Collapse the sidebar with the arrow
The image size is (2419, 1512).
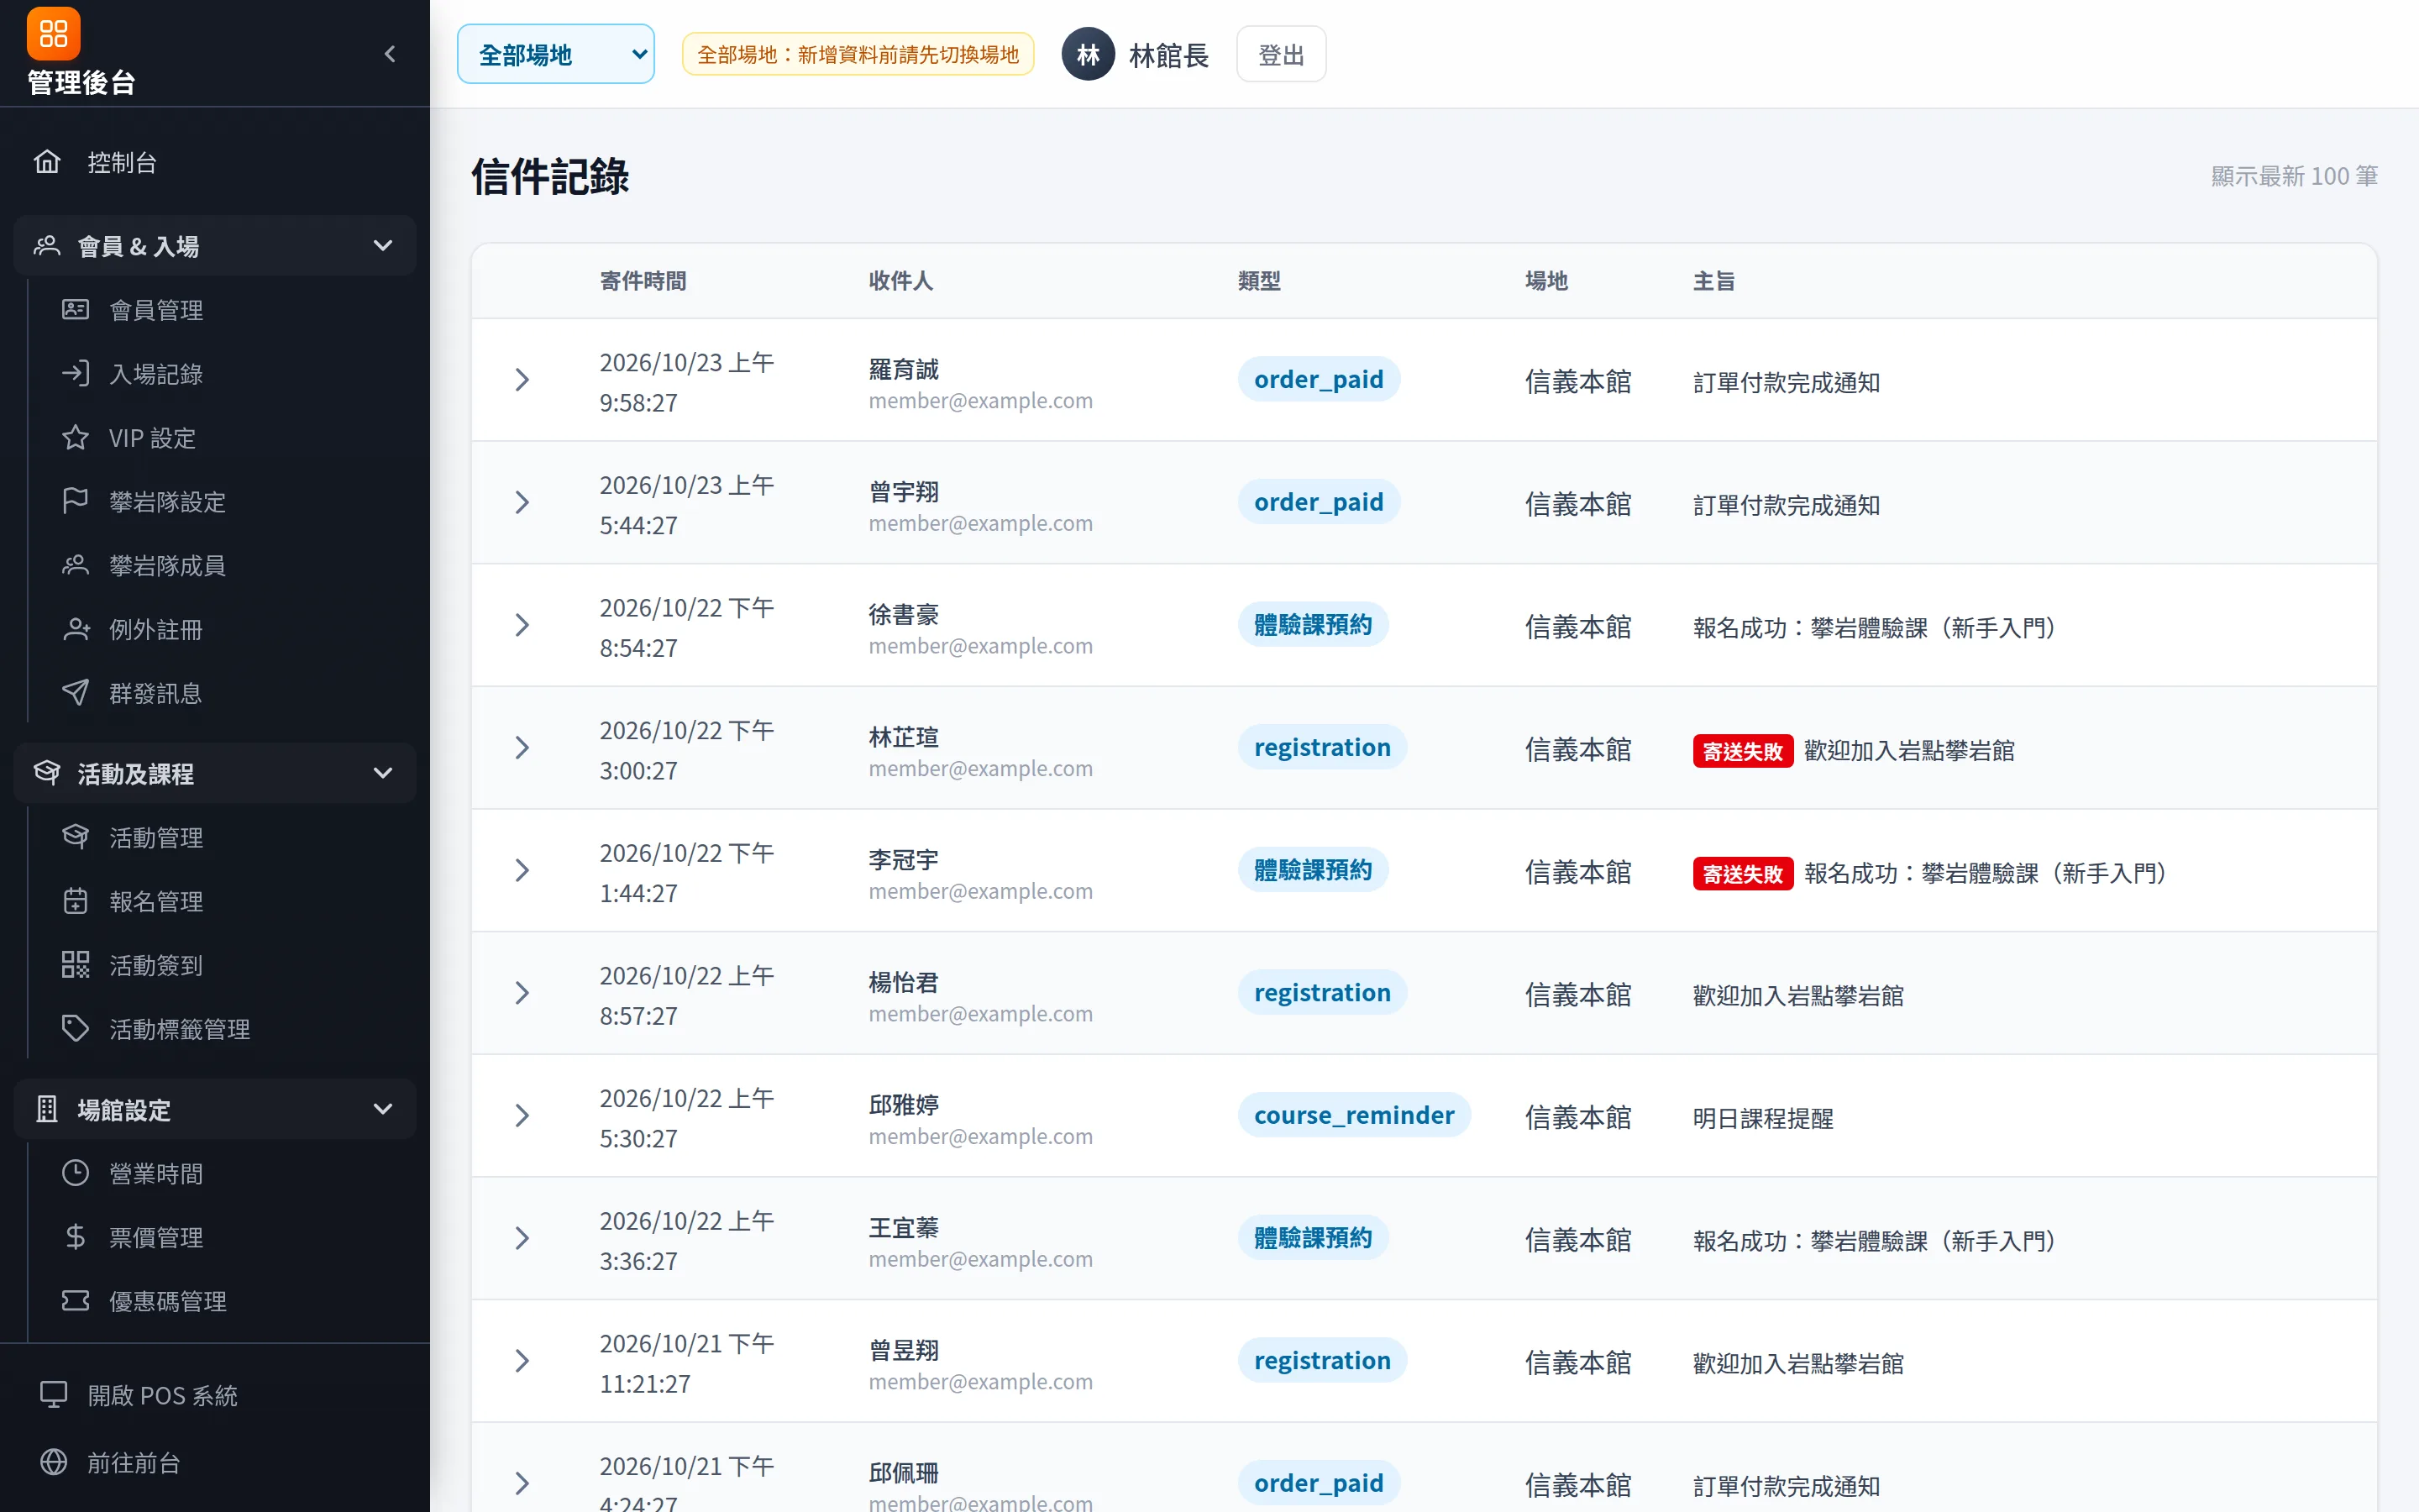tap(391, 54)
